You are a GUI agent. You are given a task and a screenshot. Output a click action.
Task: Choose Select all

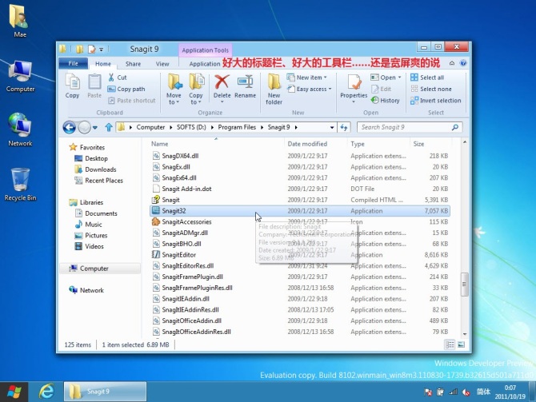pos(427,78)
